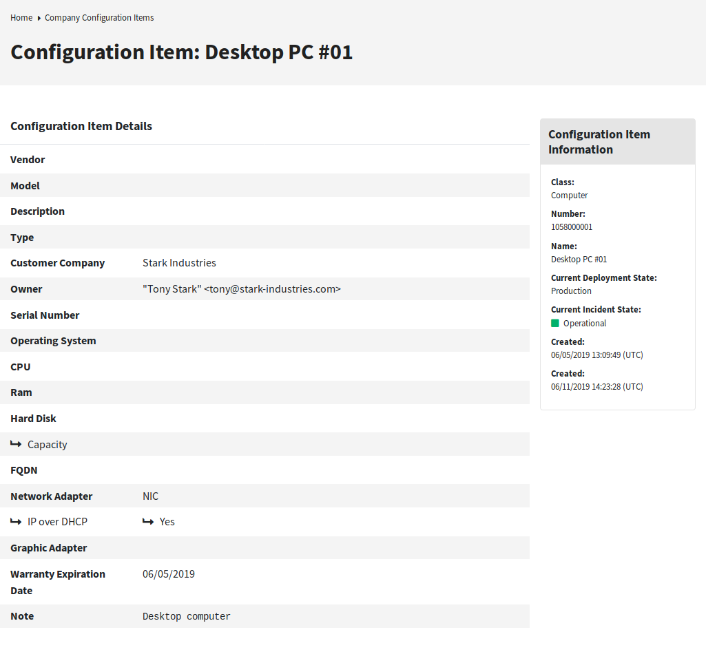
Task: Click the Graphic Adapter label
Action: click(49, 548)
